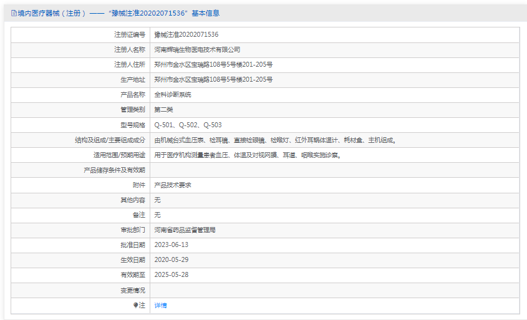
Task: Select intended use text starting 用于医疗机构
Action: pyautogui.click(x=248, y=155)
